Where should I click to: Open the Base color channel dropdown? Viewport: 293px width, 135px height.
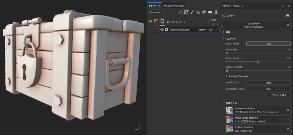157,12
